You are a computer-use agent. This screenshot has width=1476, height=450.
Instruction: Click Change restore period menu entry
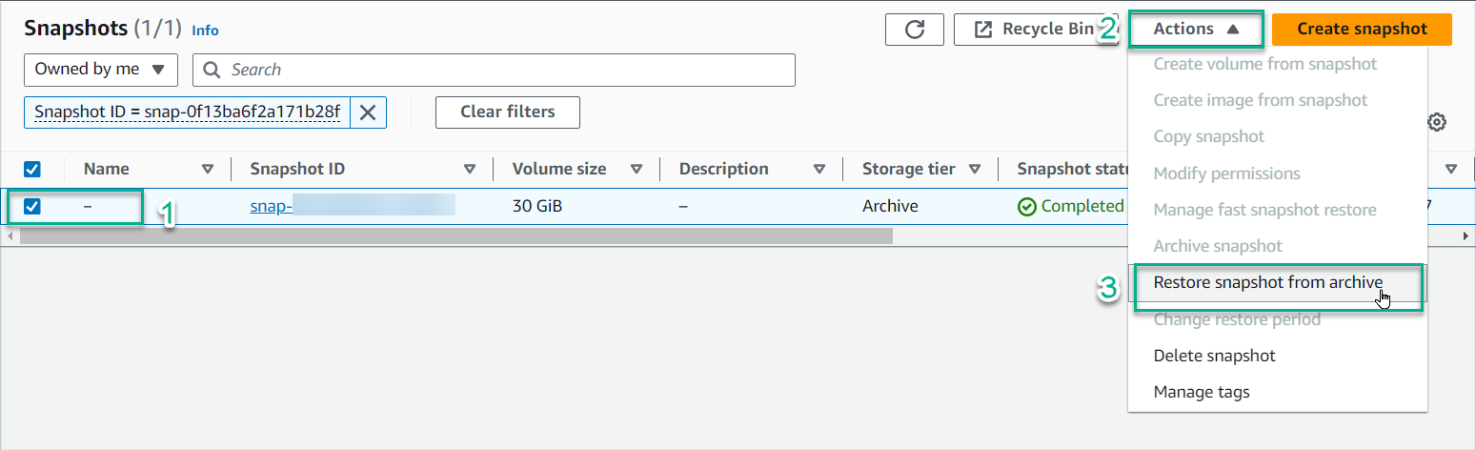[1277, 319]
